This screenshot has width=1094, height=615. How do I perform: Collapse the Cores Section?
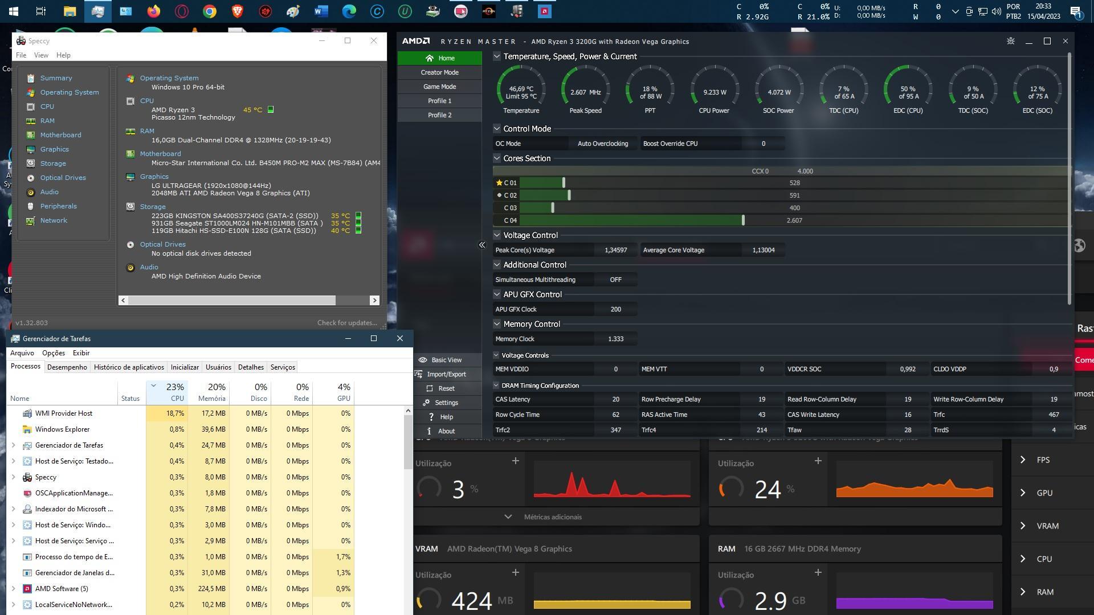[497, 158]
